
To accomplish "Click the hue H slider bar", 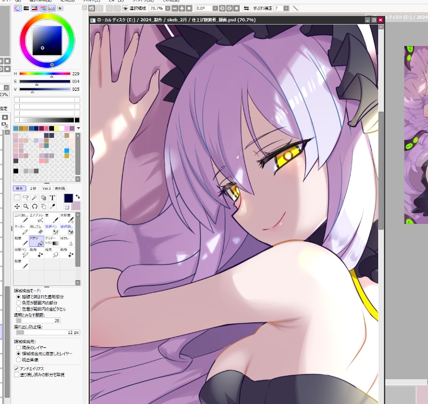I will [x=44, y=74].
